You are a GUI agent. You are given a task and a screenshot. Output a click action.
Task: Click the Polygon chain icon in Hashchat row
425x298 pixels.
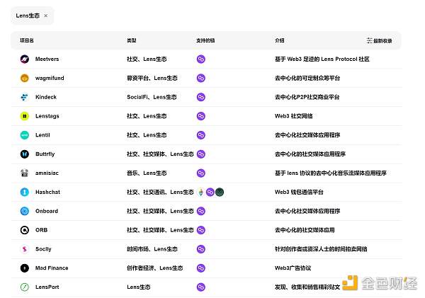pyautogui.click(x=210, y=192)
